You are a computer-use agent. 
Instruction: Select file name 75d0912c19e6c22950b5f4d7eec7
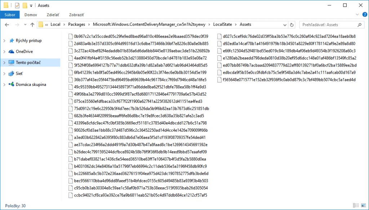(141, 109)
